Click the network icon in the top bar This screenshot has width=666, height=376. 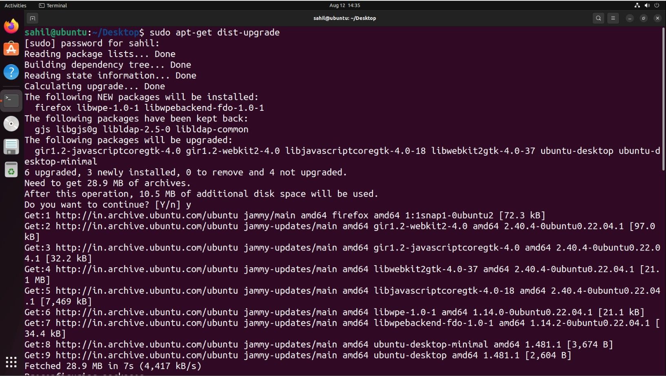637,5
